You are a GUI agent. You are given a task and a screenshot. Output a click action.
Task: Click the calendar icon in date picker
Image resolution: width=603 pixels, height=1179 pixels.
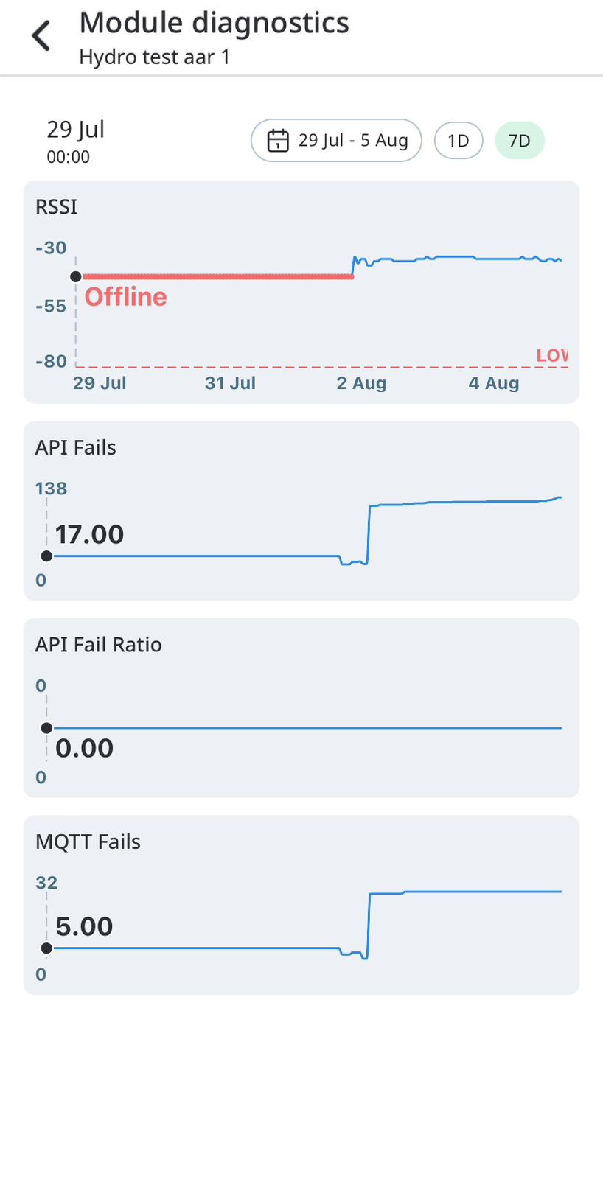277,140
